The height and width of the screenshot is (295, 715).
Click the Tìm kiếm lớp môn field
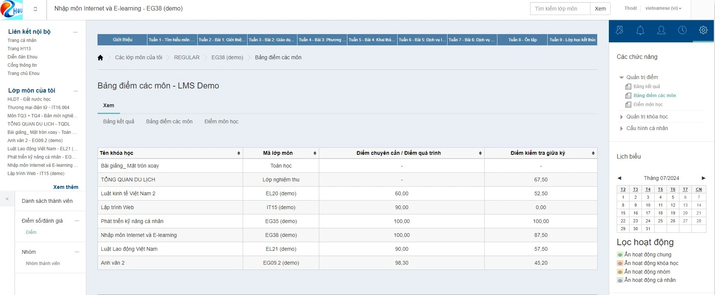(x=560, y=9)
